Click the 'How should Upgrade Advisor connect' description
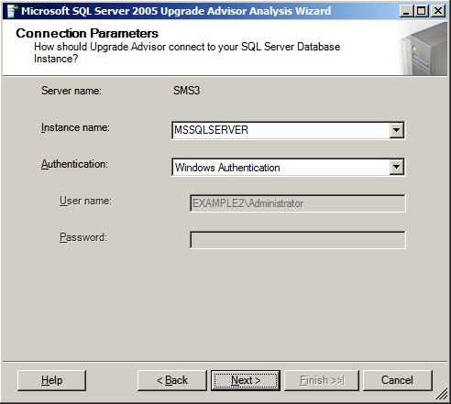Screen dimensions: 451x404 (x=187, y=52)
